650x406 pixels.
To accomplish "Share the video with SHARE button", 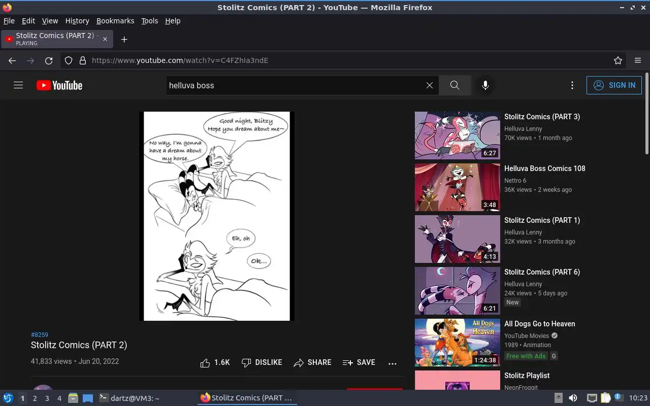I will [312, 362].
